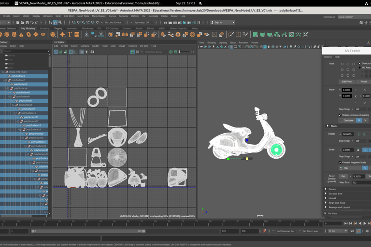Select the Selection pivot radio button
Screen dimensions: 371x247
coord(359,64)
